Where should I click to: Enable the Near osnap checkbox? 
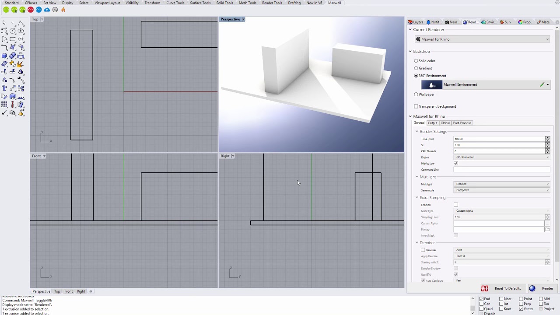point(501,299)
